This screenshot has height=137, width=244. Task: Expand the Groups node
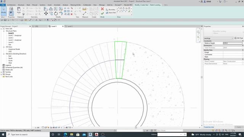(x=2, y=75)
